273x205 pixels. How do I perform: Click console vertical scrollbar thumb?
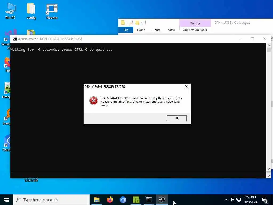(268, 50)
